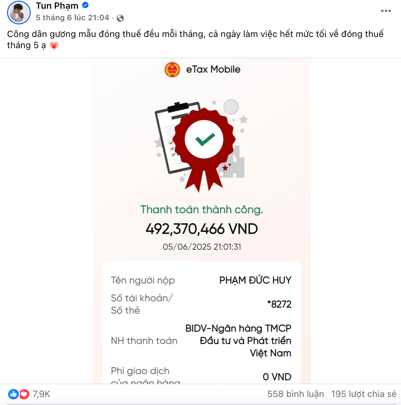This screenshot has height=405, width=401.
Task: Open the post timestamp 5 tháng 6 lúc 21:04
Action: 72,17
